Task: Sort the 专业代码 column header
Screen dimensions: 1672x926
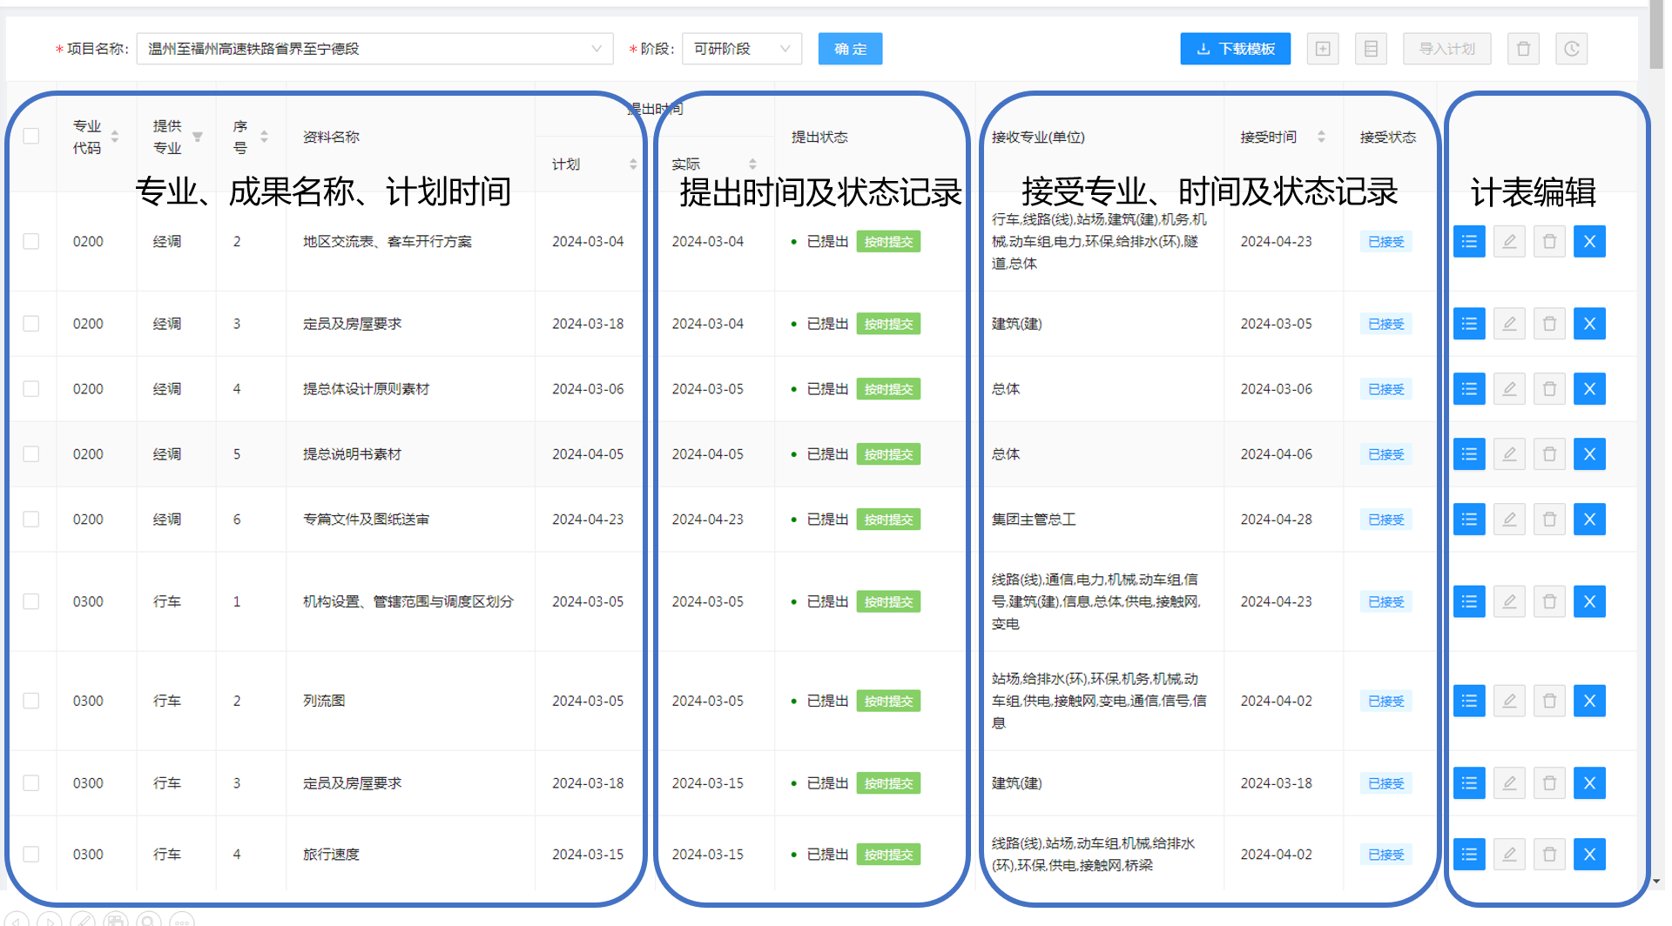Action: pyautogui.click(x=115, y=137)
